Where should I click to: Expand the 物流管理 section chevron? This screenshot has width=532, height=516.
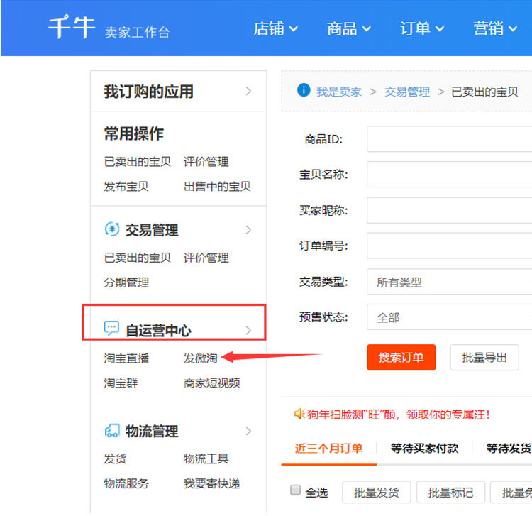pos(248,431)
